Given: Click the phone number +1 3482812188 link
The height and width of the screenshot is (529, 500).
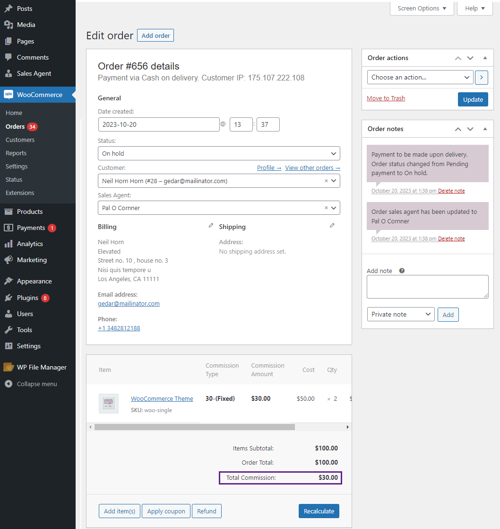Looking at the screenshot, I should tap(119, 328).
